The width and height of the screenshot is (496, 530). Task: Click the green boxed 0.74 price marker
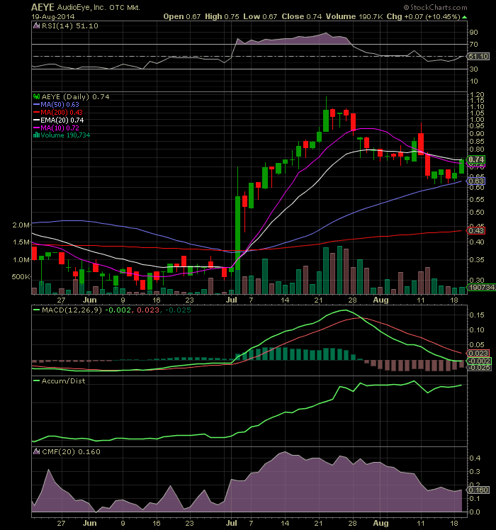[476, 159]
